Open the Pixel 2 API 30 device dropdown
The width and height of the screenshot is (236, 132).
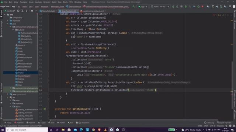pos(160,7)
